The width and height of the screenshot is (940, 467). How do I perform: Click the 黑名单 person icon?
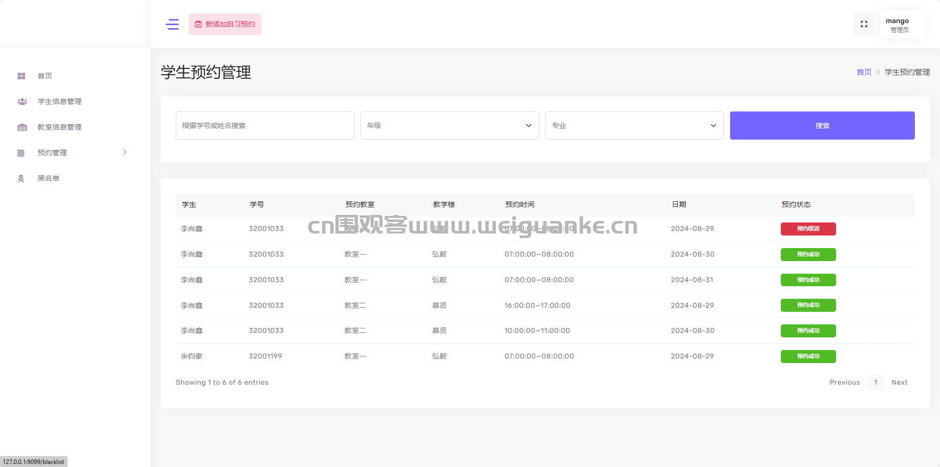coord(21,178)
